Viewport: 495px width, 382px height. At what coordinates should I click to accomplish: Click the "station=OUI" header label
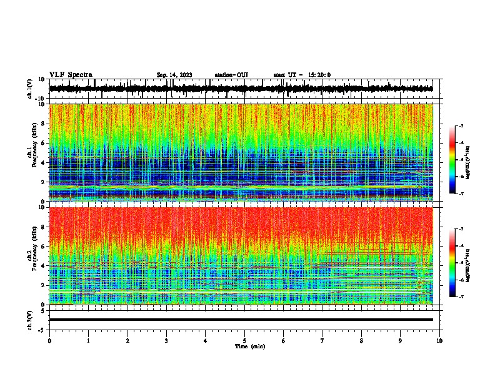click(231, 75)
